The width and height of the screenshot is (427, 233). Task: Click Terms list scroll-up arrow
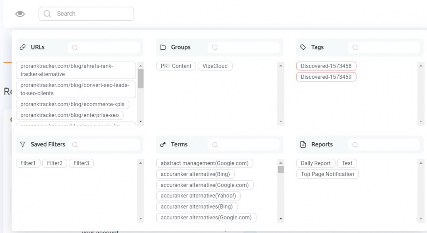point(281,163)
